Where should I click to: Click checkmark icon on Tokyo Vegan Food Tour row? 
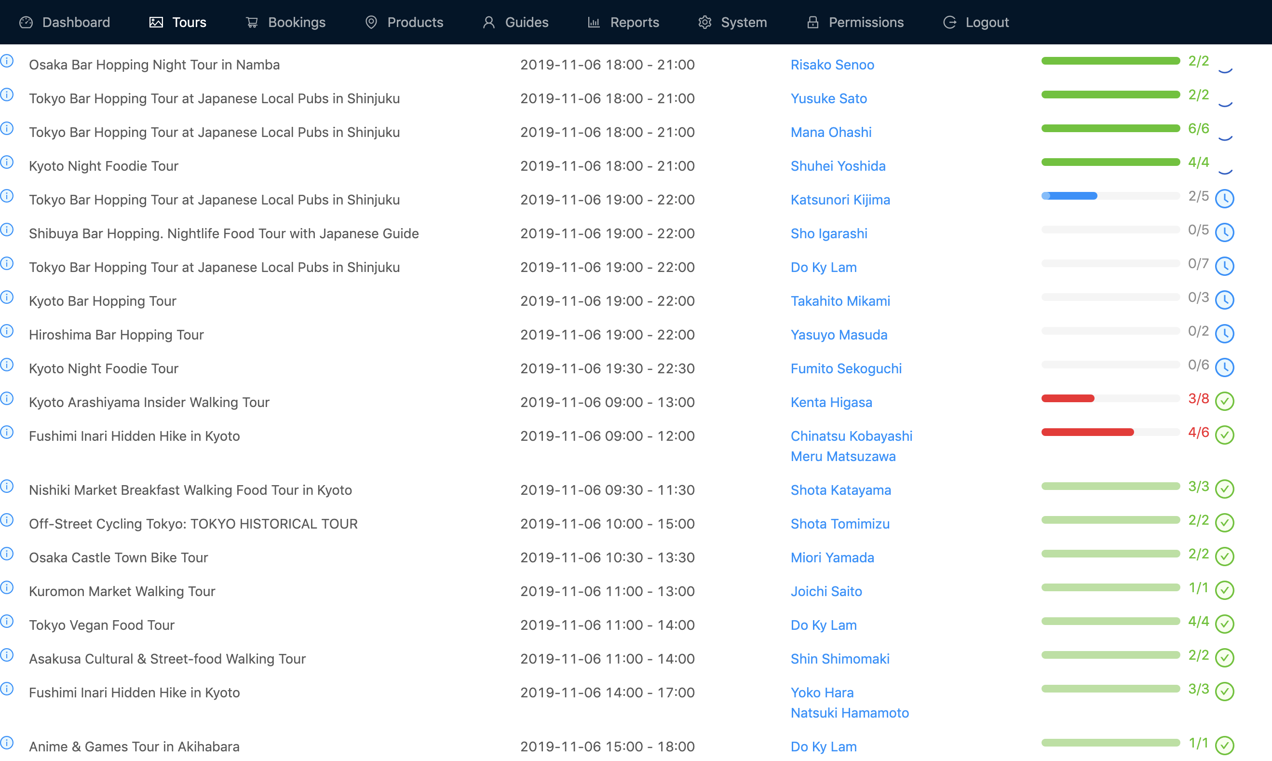click(1224, 624)
